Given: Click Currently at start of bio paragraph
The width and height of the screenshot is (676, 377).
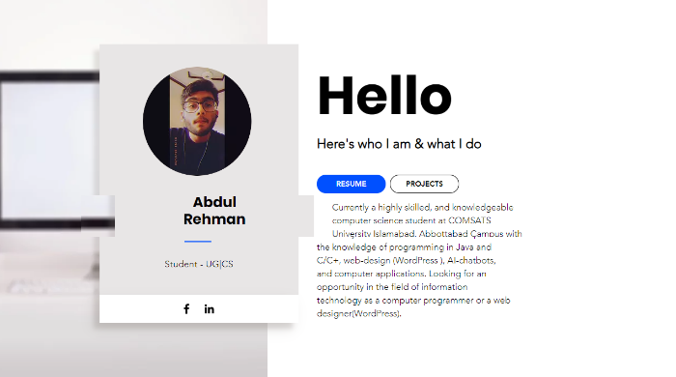Looking at the screenshot, I should click(x=351, y=208).
